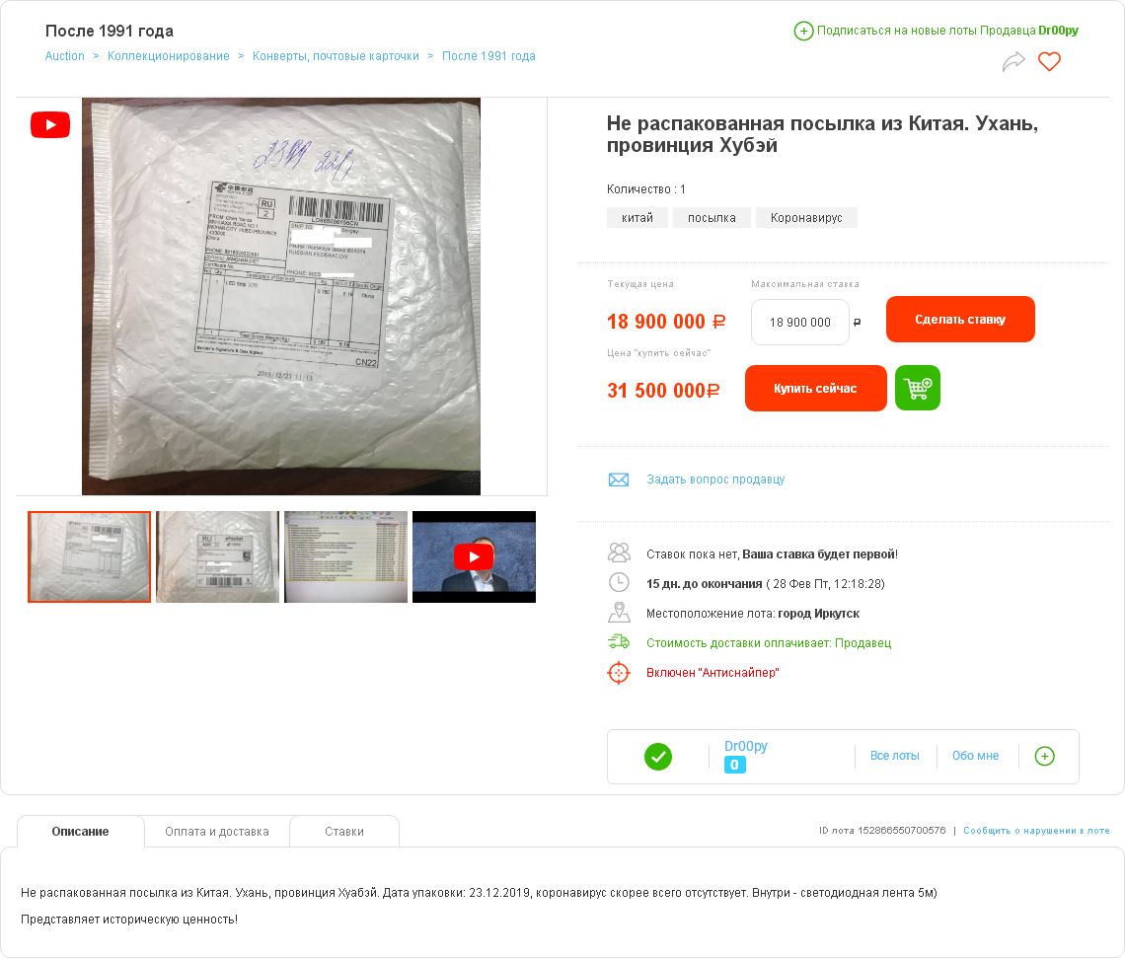Click plus icon to subscribe to seller lots
Viewport: 1125px width, 959px height.
point(803,31)
